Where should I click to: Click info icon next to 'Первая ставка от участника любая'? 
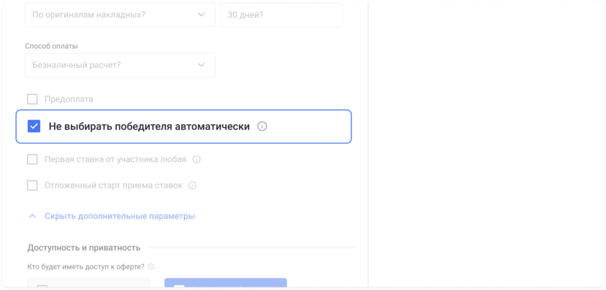coord(197,159)
